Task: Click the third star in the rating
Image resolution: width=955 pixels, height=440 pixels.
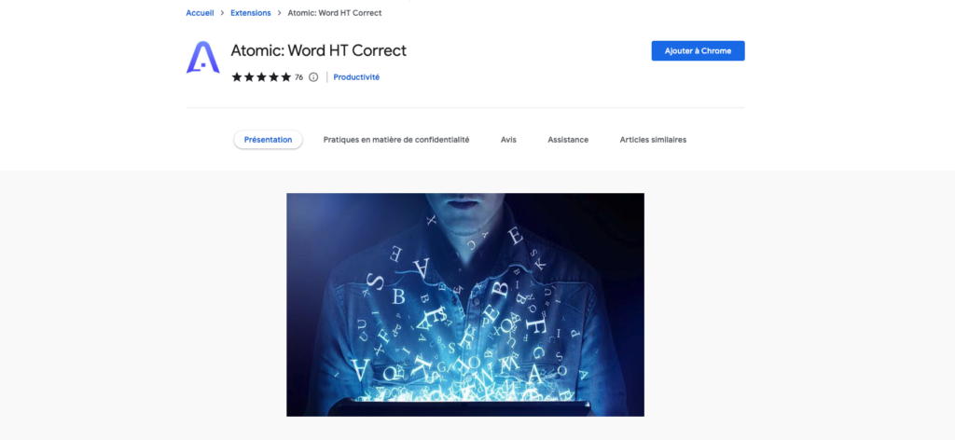Action: (261, 77)
